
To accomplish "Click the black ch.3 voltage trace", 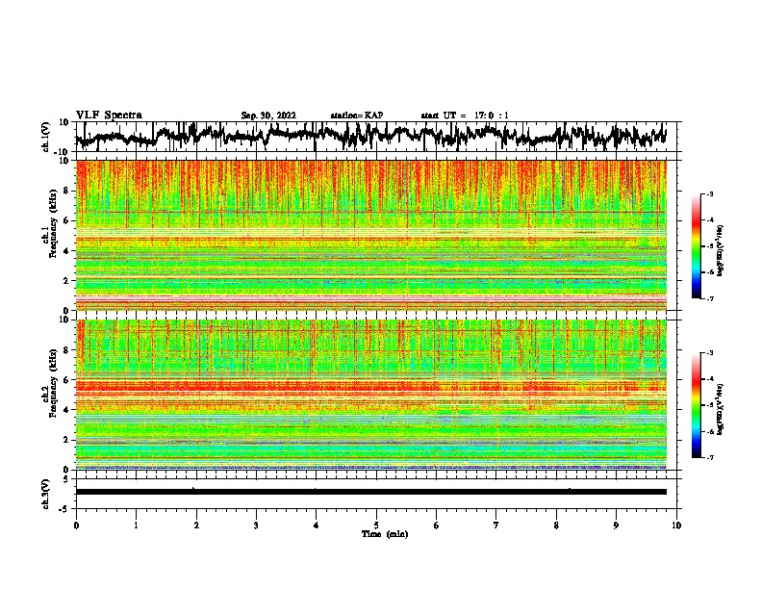I will click(x=370, y=492).
